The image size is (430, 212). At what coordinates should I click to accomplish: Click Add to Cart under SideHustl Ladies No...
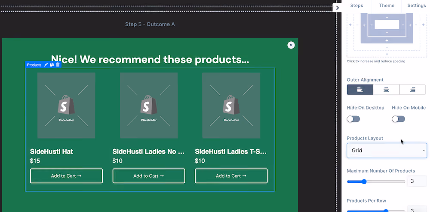coord(149,176)
